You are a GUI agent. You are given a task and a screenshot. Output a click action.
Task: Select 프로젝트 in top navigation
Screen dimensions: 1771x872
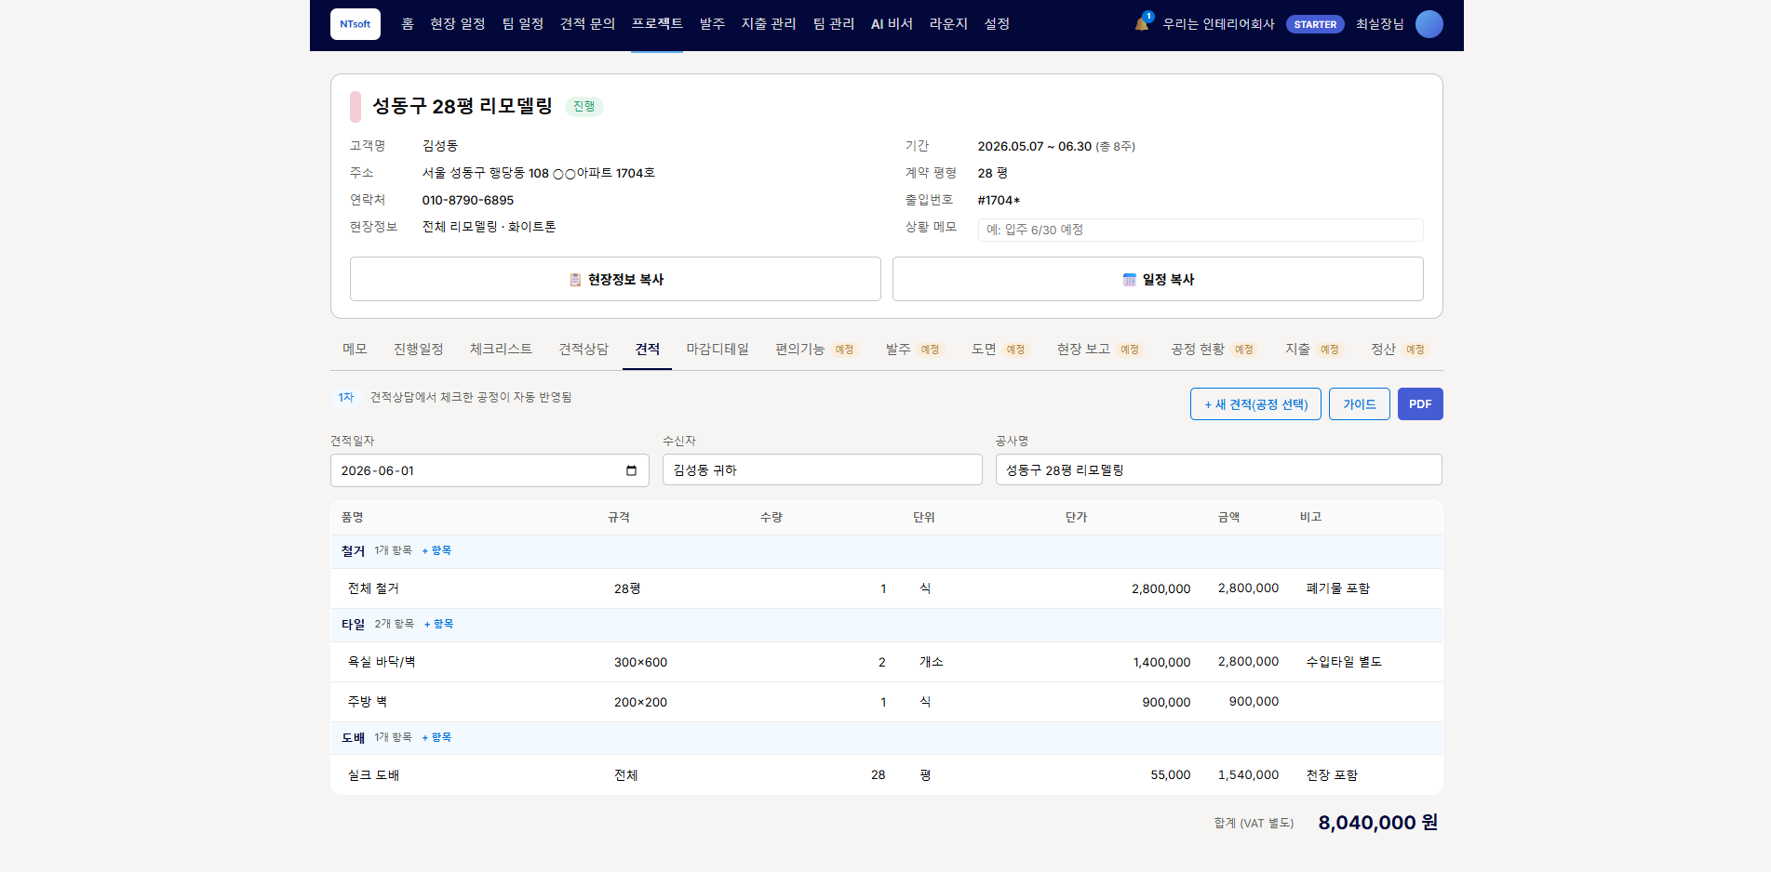coord(657,24)
